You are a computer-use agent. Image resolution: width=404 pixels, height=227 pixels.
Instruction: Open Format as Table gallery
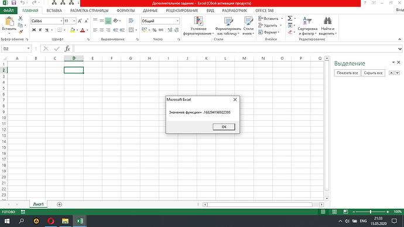pyautogui.click(x=228, y=26)
